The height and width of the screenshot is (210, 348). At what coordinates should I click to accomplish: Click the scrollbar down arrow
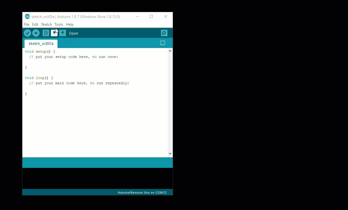click(x=170, y=153)
